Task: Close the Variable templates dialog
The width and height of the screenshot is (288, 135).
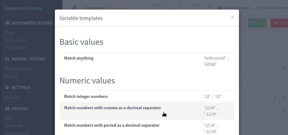Action: tap(233, 17)
